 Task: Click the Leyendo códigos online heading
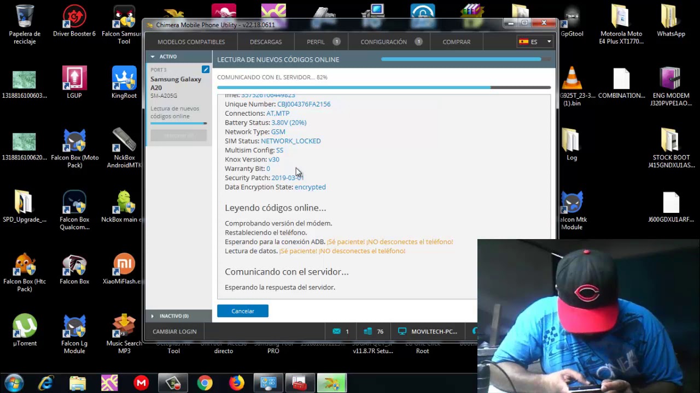(275, 208)
